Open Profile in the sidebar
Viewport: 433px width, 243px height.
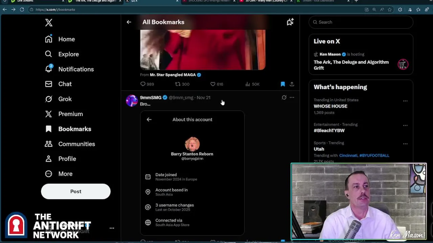point(61,159)
